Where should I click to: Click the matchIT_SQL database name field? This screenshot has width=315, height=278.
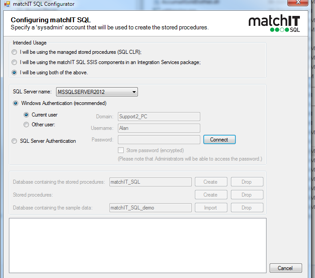[x=150, y=182]
